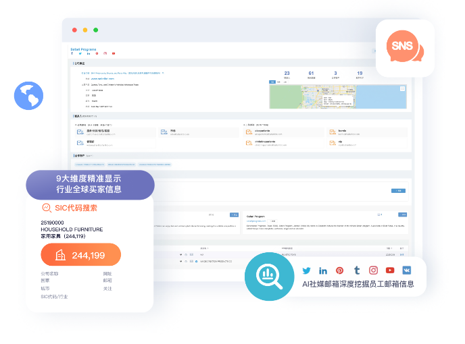Click the VK icon in the social bar
Screen dimensions: 465x344
[x=407, y=270]
